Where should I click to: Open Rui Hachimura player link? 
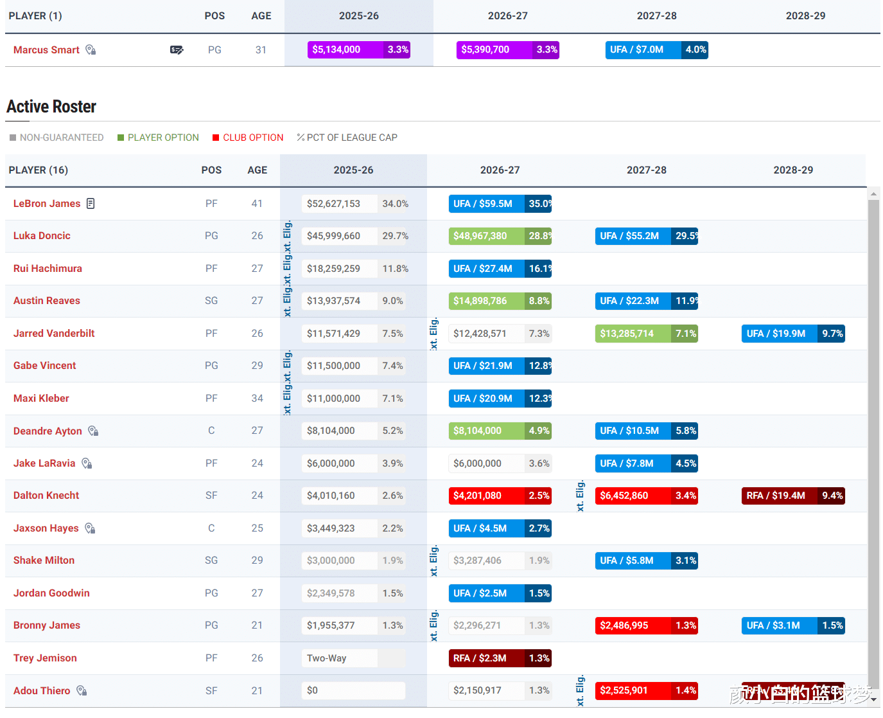(48, 268)
